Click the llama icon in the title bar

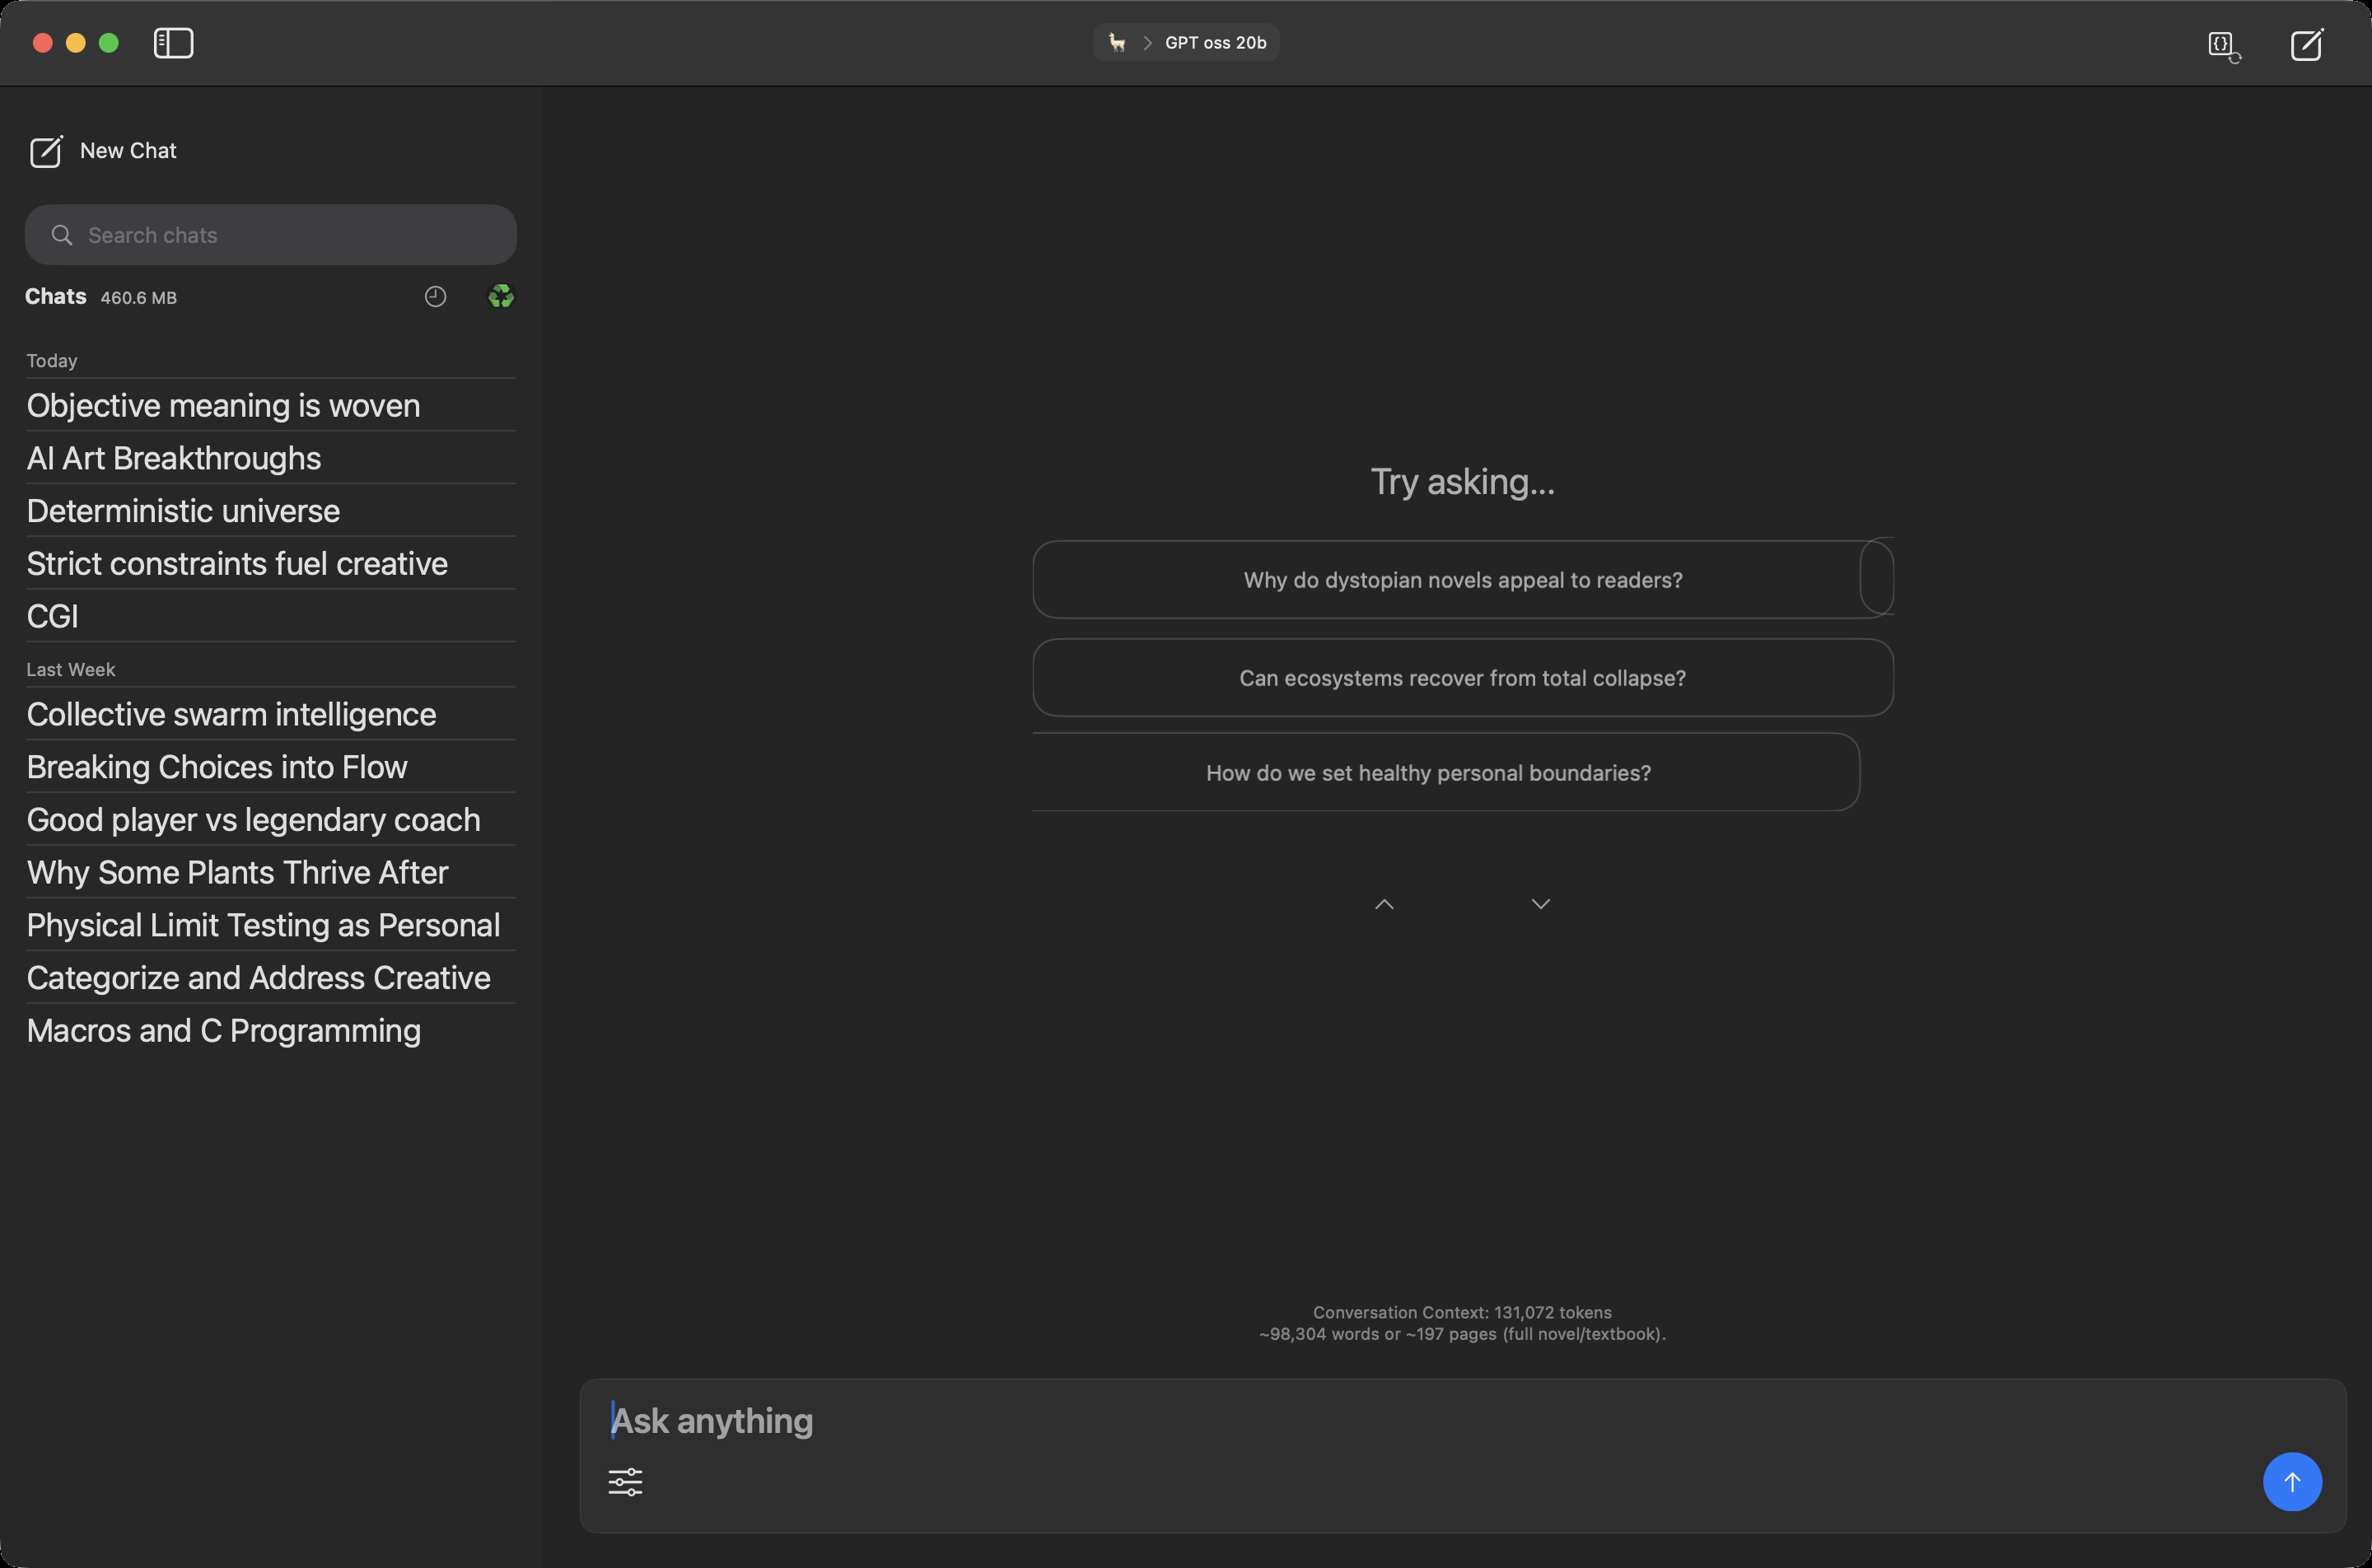(x=1114, y=42)
